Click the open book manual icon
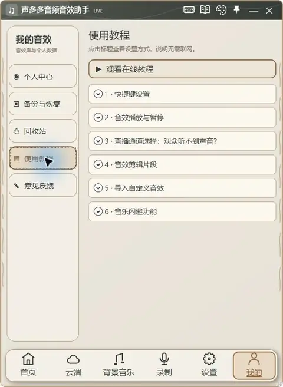This screenshot has width=283, height=387. tap(205, 10)
